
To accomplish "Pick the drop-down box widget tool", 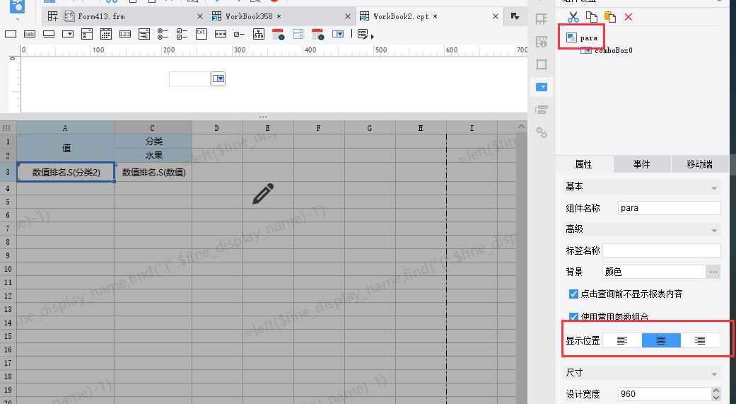I will pyautogui.click(x=68, y=34).
